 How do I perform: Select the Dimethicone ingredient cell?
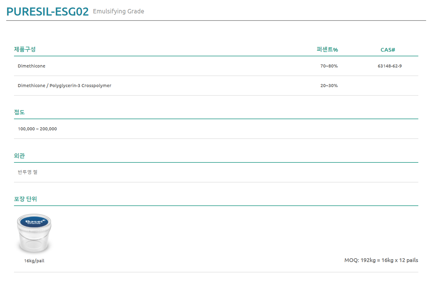point(31,66)
